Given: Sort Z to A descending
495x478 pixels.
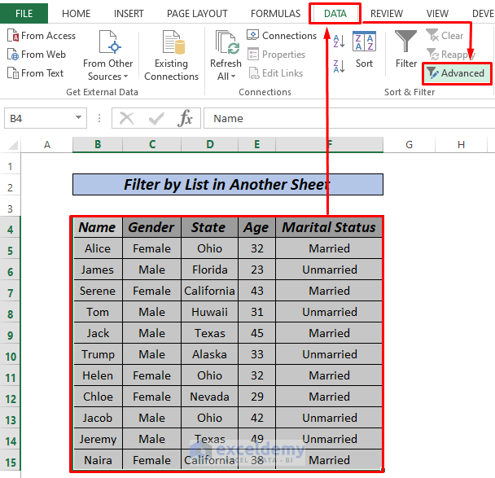Looking at the screenshot, I should click(339, 66).
